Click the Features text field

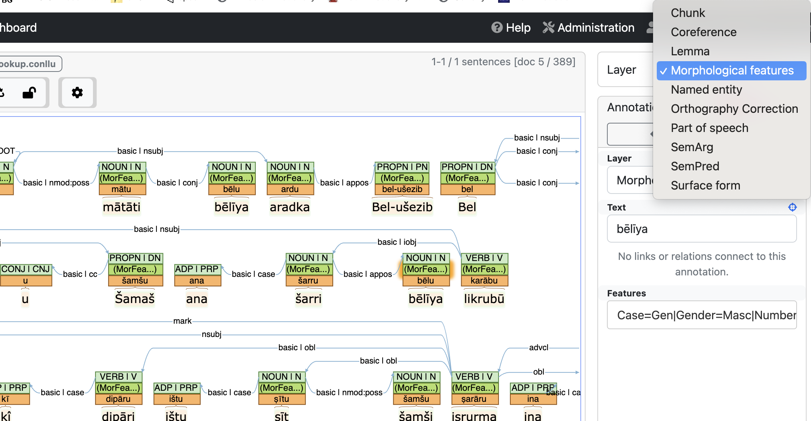701,315
